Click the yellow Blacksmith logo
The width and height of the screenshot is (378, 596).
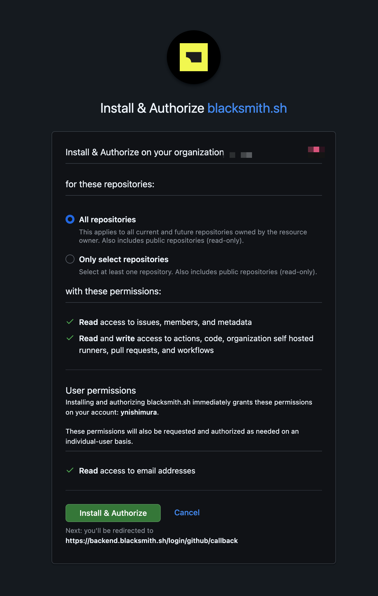click(x=194, y=57)
